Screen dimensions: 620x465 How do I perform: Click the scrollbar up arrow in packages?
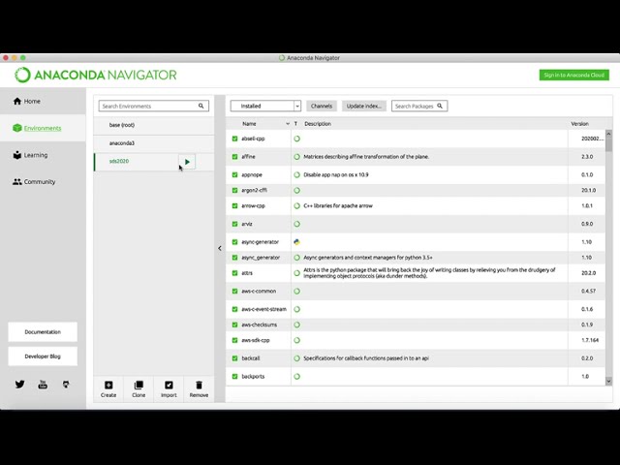(608, 134)
